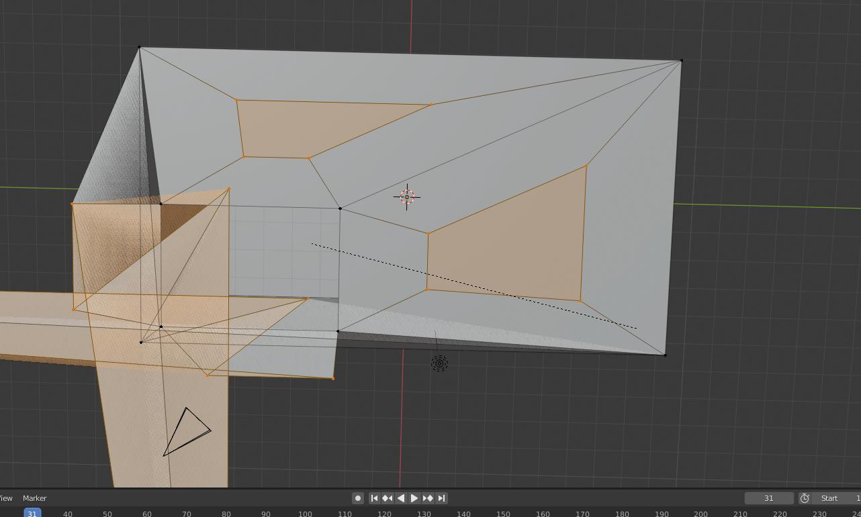Select the top-right corner vertex of the mesh
Image resolution: width=861 pixels, height=517 pixels.
click(682, 61)
